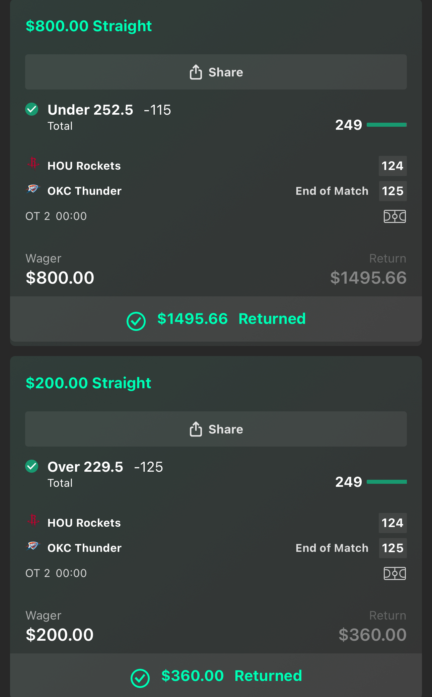
Task: Click the green progress bar by Over 229.5 total
Action: click(386, 482)
